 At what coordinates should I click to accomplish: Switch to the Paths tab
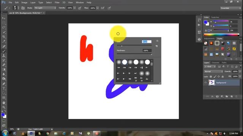coord(224,63)
